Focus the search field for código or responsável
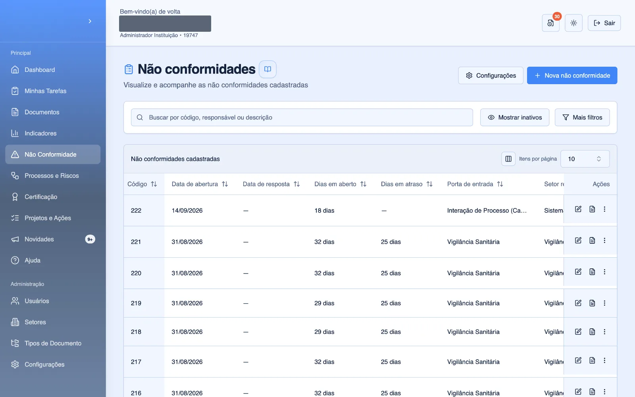The height and width of the screenshot is (397, 635). [x=302, y=118]
